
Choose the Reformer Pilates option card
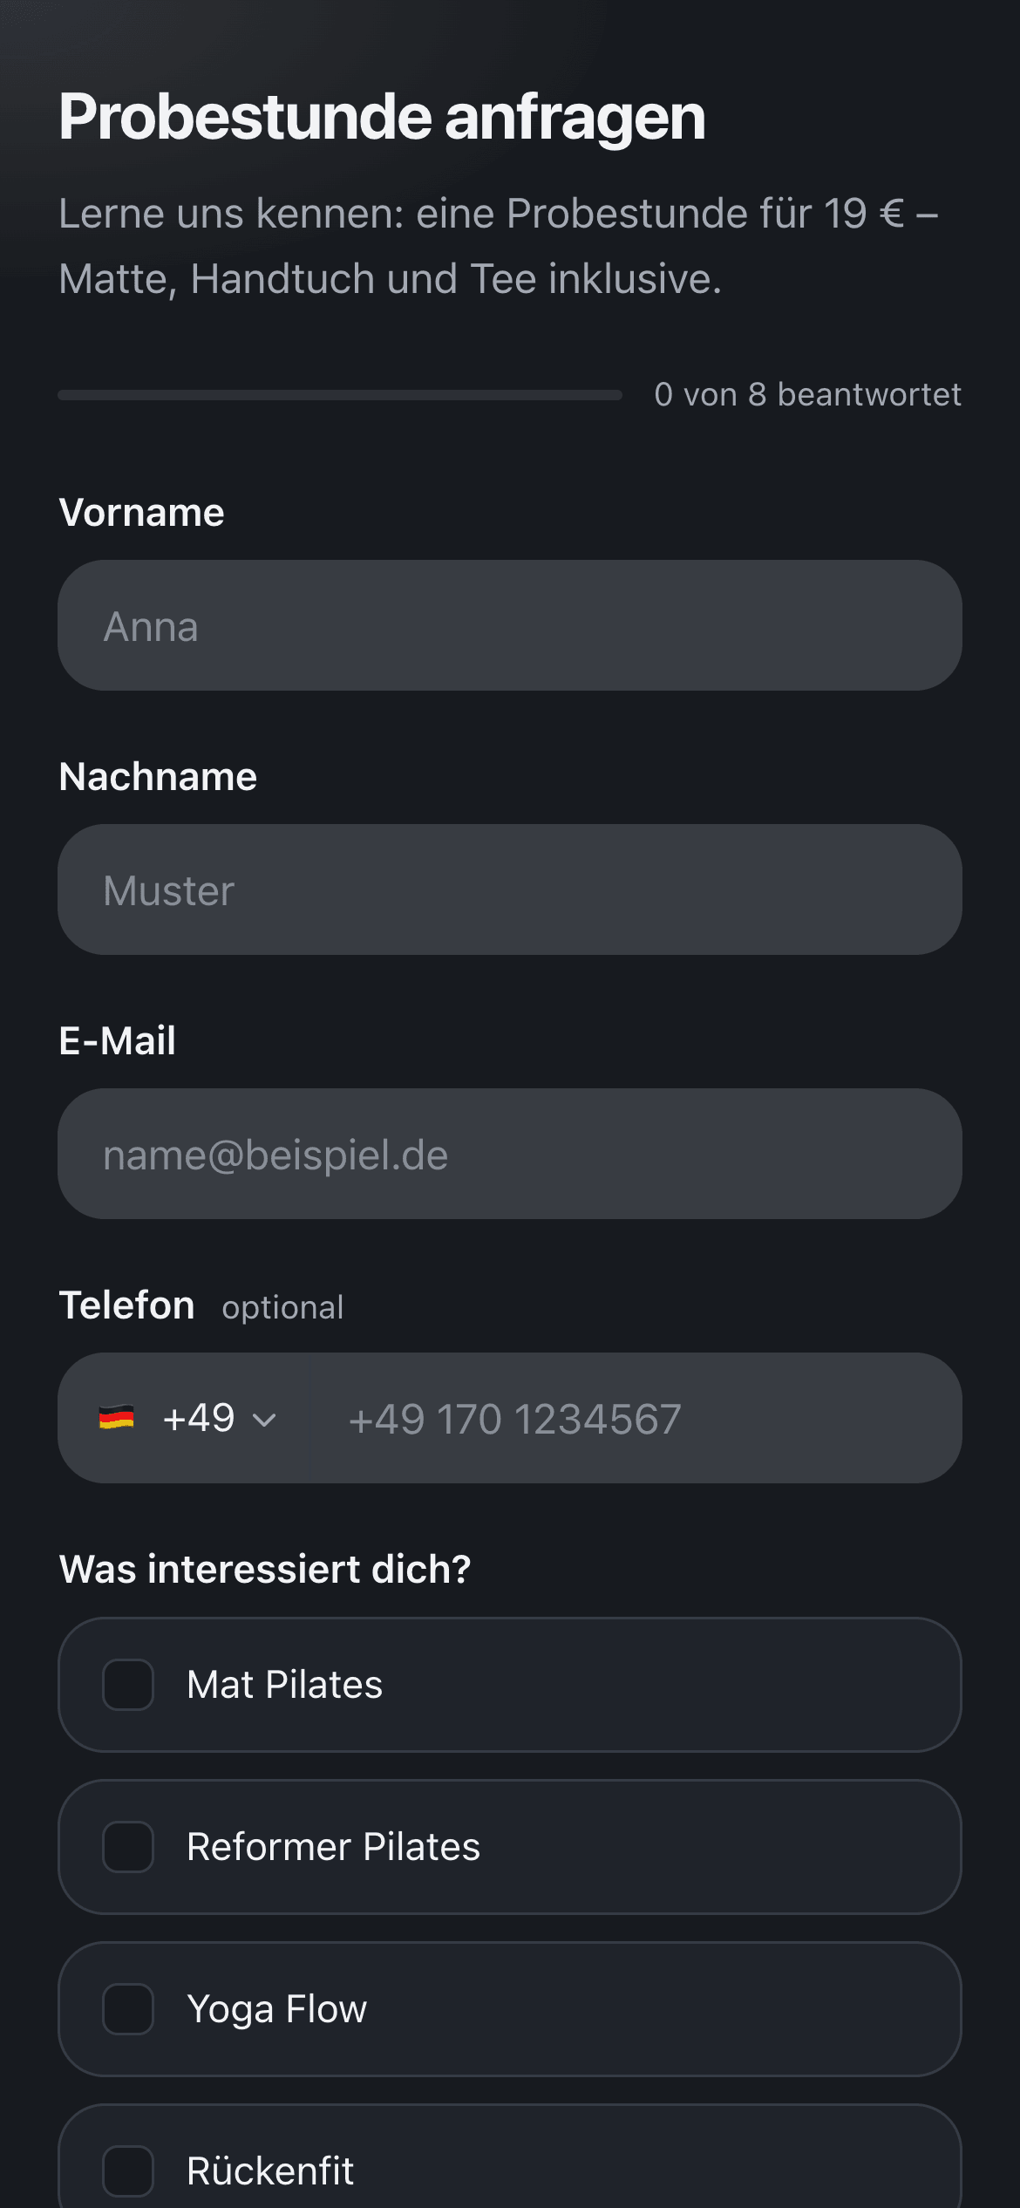point(510,1847)
